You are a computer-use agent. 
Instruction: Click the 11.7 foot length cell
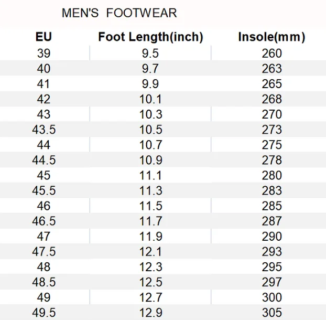tap(150, 221)
